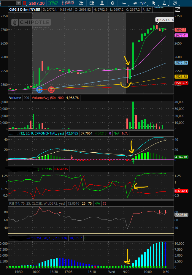
Task: Click the last price 2697.20 in the toolbar
Action: (x=37, y=3)
